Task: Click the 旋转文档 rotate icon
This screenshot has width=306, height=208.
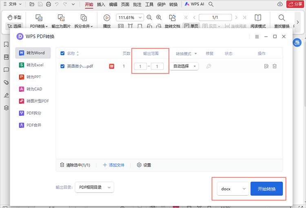Action: (x=172, y=18)
